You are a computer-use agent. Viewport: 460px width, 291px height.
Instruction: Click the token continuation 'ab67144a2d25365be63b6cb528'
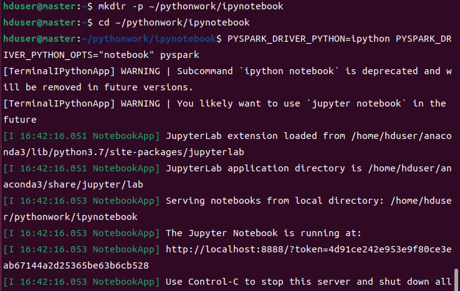pos(76,266)
